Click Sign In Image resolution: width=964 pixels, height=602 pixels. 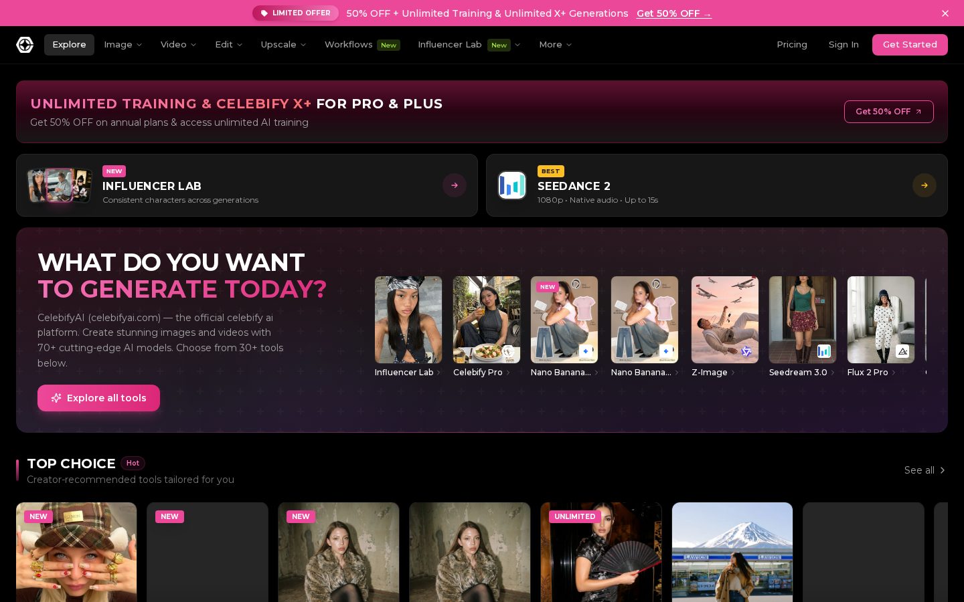pos(843,45)
